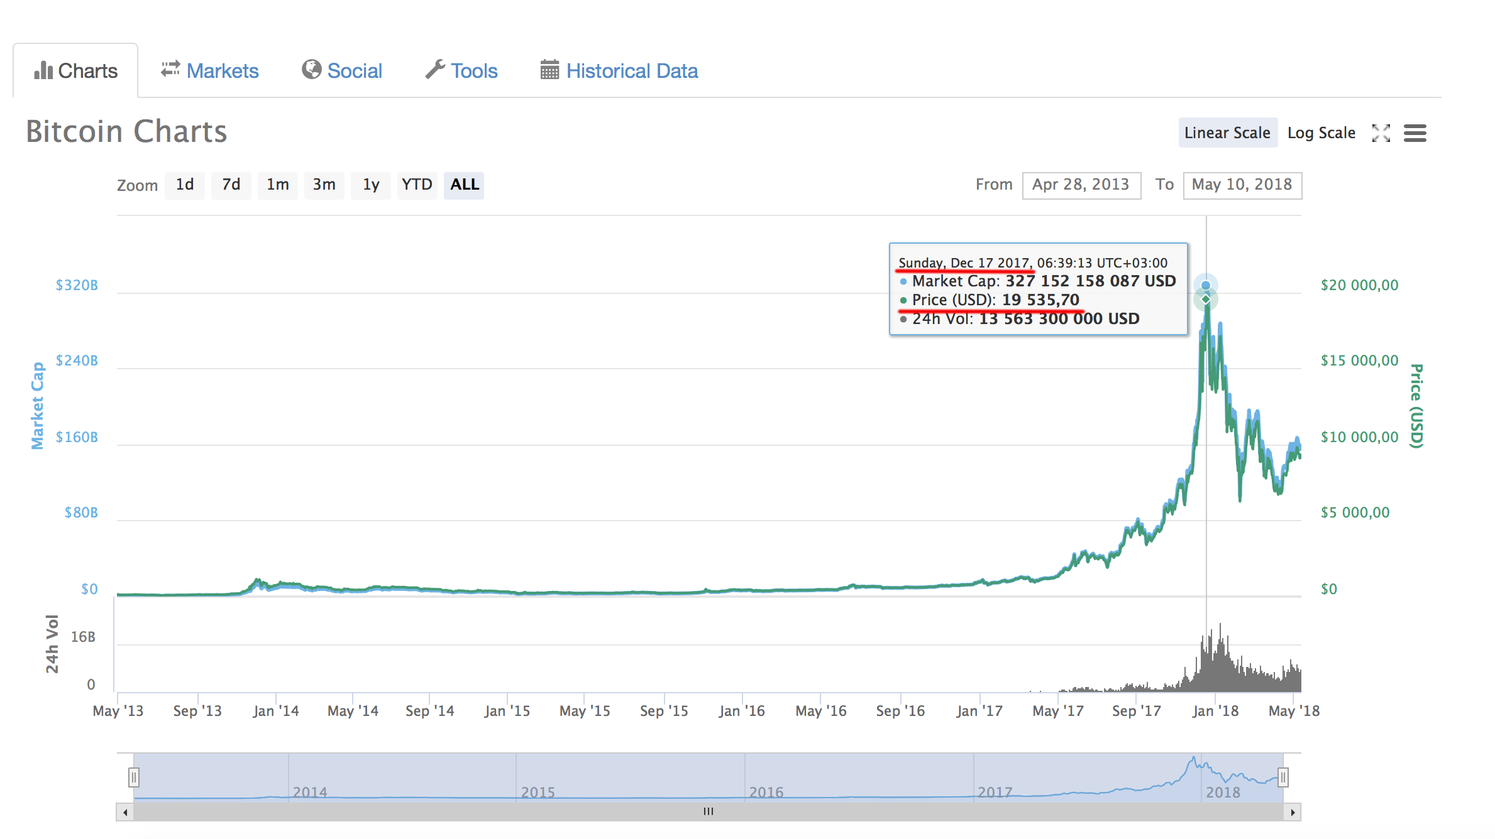Click the Price (USD) axis title

point(1416,406)
